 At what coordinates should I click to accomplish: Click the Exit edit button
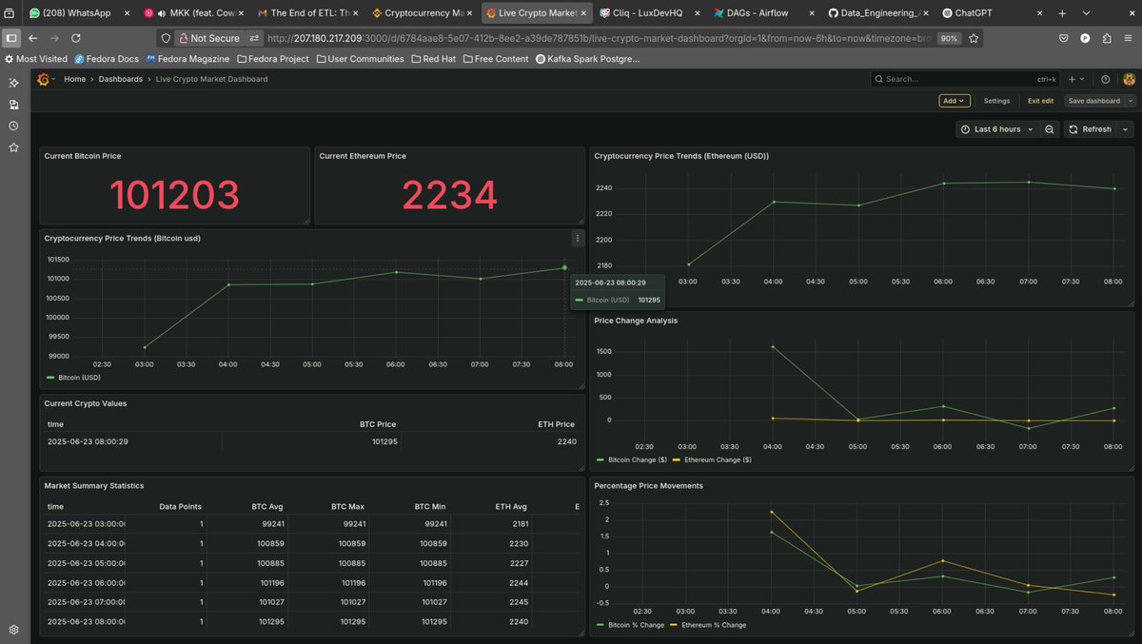(1040, 101)
